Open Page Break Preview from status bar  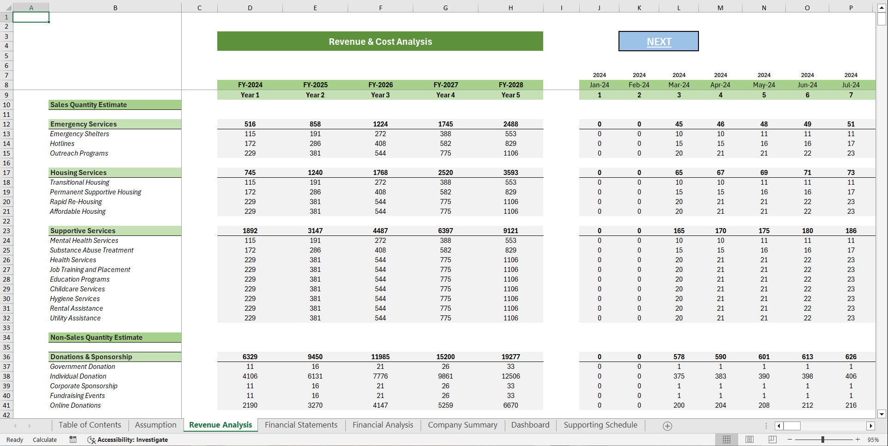point(772,440)
